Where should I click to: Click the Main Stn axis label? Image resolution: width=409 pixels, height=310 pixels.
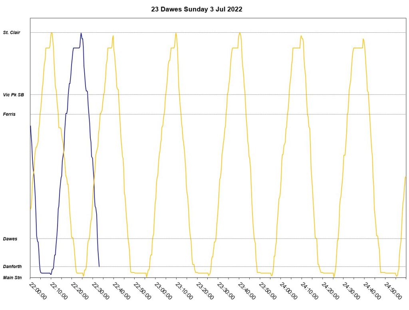click(x=12, y=277)
